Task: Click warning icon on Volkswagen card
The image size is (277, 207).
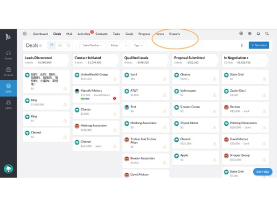Action: (214, 95)
